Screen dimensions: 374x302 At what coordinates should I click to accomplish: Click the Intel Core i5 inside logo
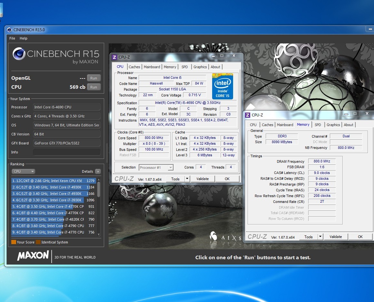(x=222, y=86)
